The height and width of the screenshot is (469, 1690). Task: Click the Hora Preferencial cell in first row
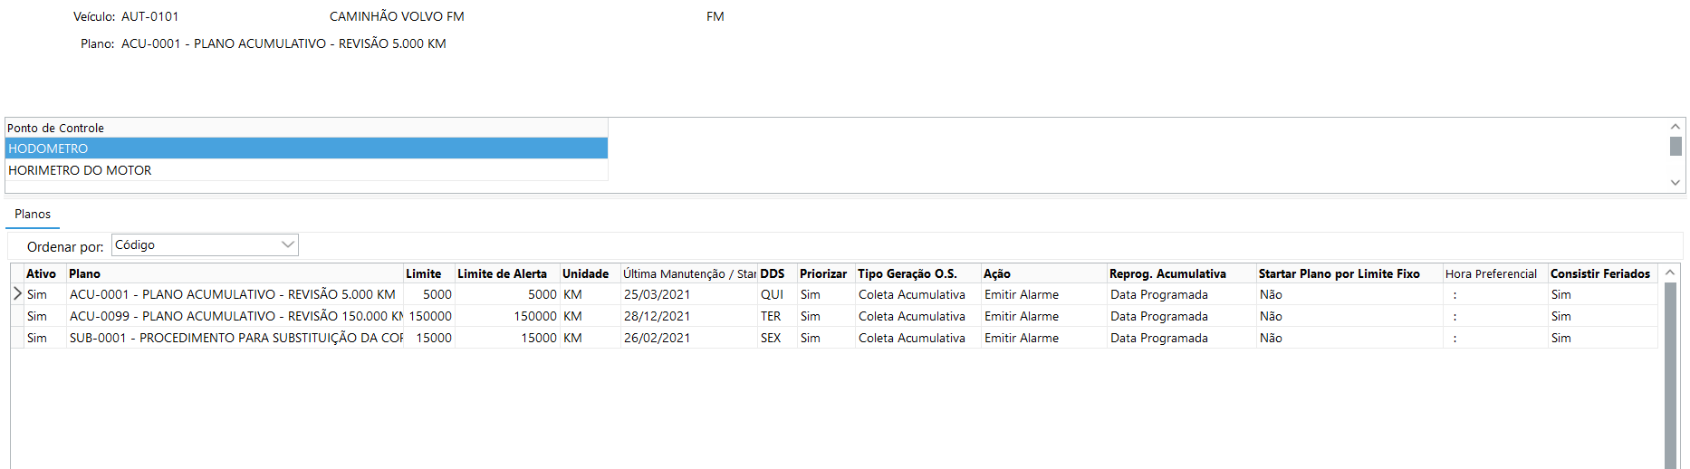point(1495,294)
